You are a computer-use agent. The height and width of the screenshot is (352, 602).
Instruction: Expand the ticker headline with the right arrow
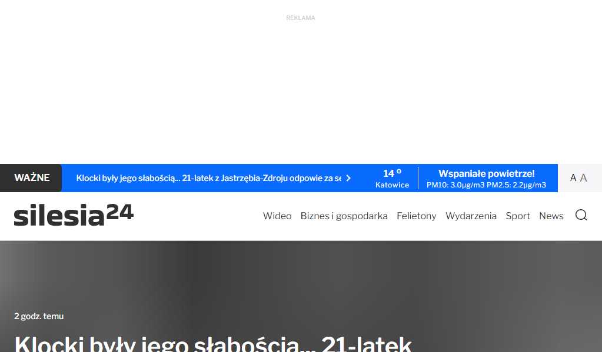pos(348,178)
